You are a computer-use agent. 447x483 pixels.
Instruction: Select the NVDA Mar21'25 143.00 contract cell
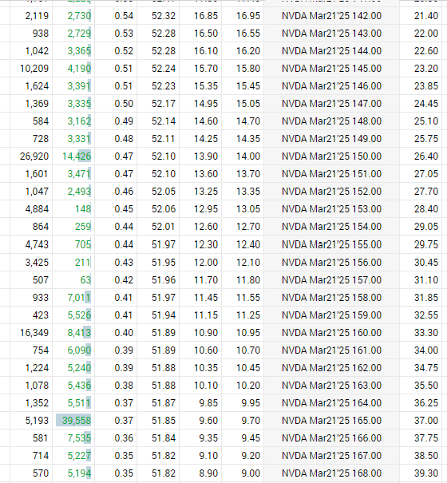click(x=331, y=34)
